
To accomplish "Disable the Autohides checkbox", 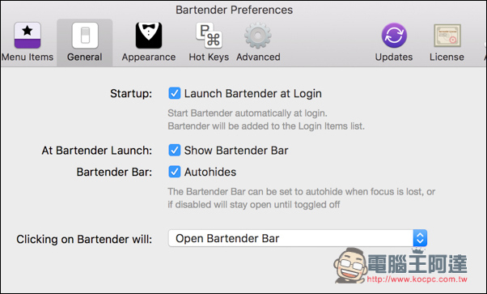I will pyautogui.click(x=174, y=172).
